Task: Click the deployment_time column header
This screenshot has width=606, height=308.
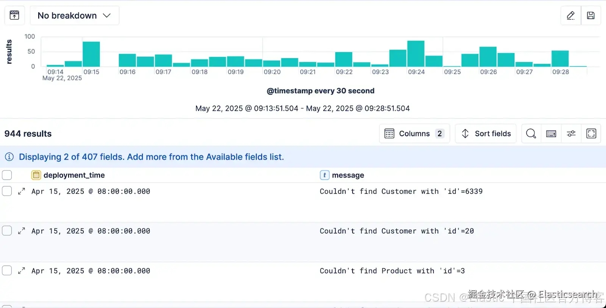Action: pos(74,175)
